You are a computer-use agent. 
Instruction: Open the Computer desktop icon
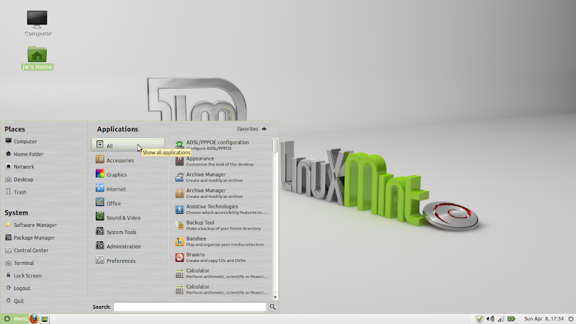coord(37,23)
